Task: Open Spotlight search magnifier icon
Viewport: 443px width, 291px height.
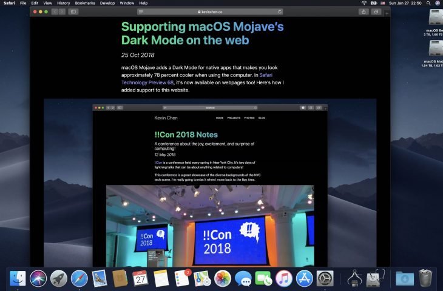Action: point(428,3)
